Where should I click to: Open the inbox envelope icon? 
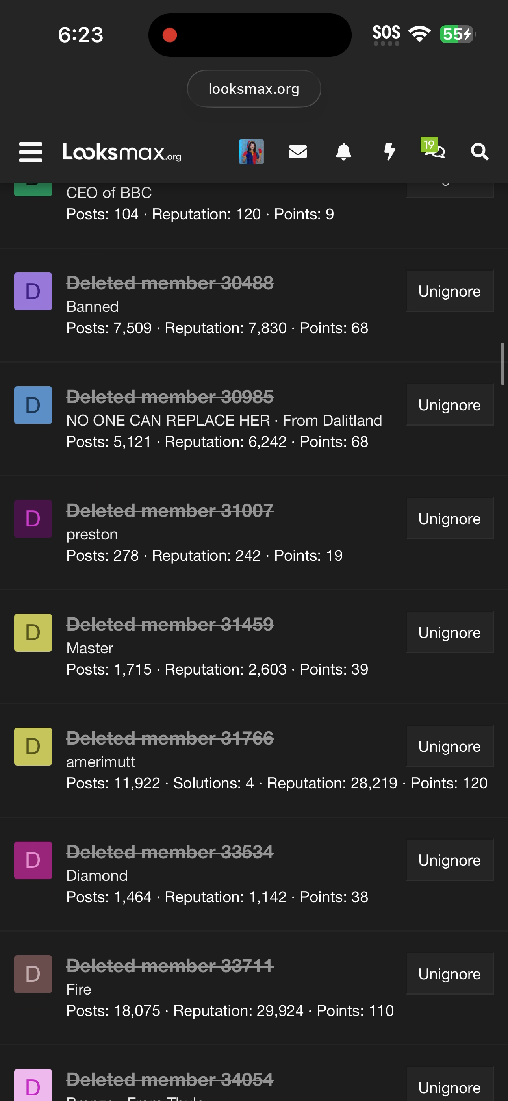pyautogui.click(x=298, y=152)
